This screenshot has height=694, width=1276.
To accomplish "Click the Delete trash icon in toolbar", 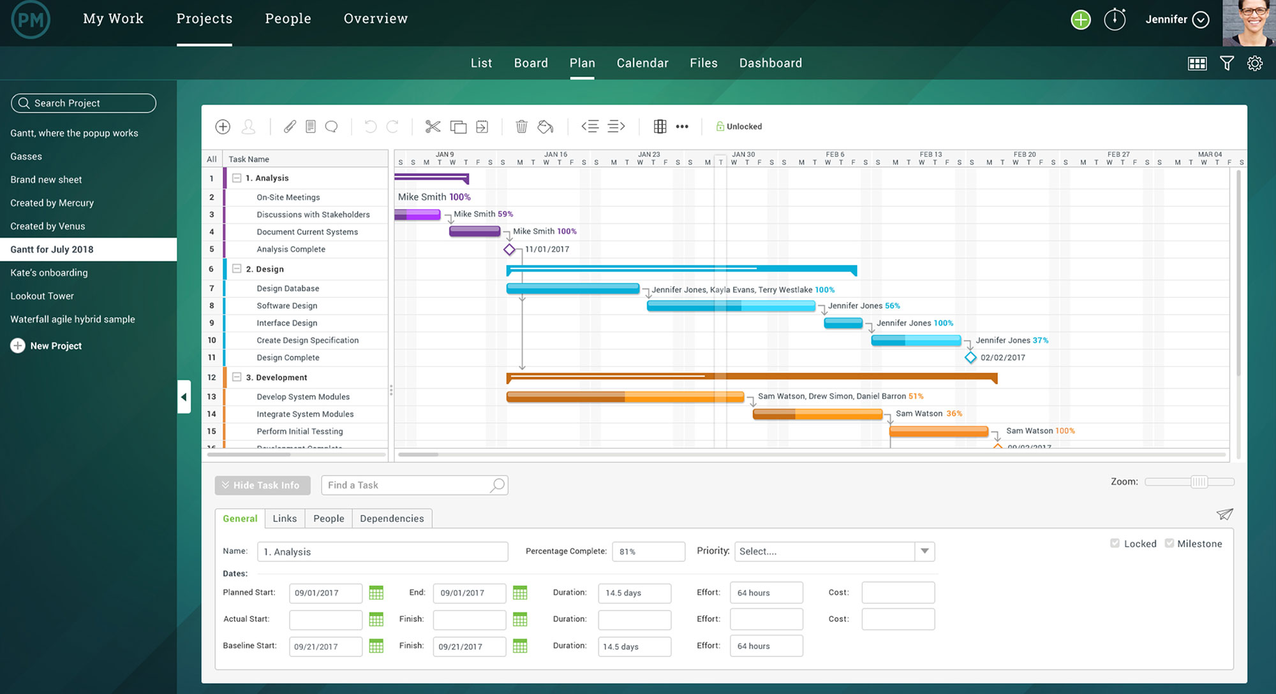I will pyautogui.click(x=521, y=126).
